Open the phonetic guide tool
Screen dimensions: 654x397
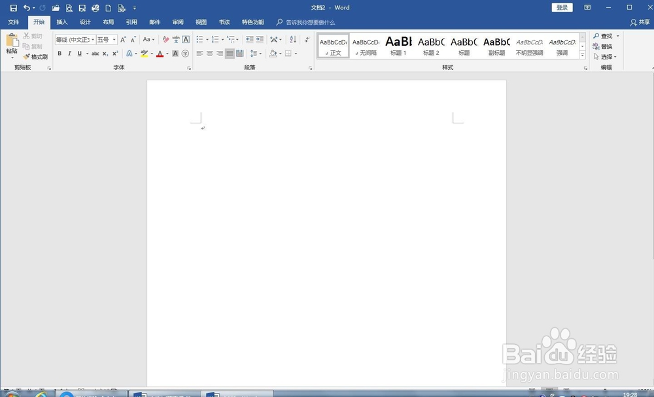pos(176,40)
